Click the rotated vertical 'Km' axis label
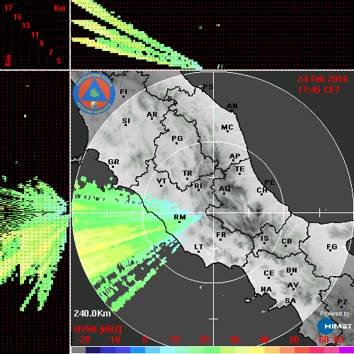 click(8, 60)
